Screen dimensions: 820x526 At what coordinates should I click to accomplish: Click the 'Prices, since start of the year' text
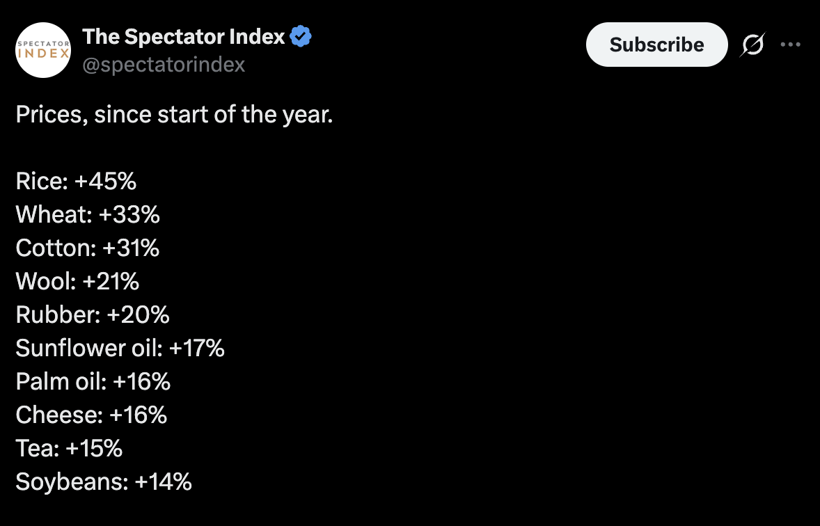(x=174, y=114)
